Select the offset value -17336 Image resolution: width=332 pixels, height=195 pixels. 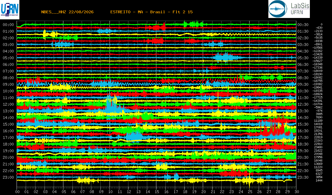tap(317, 67)
